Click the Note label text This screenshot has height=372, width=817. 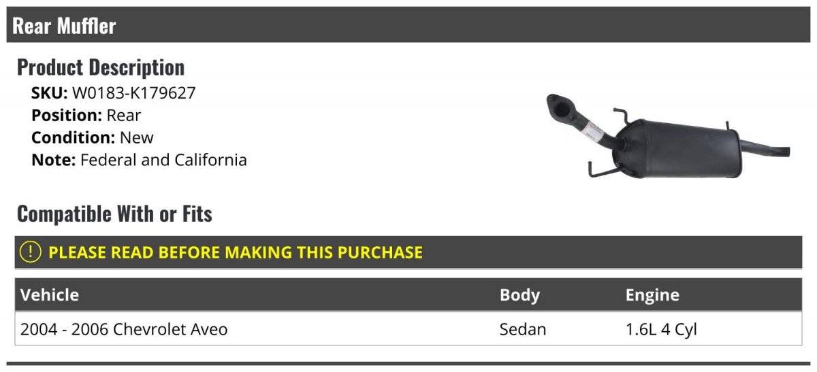point(54,160)
